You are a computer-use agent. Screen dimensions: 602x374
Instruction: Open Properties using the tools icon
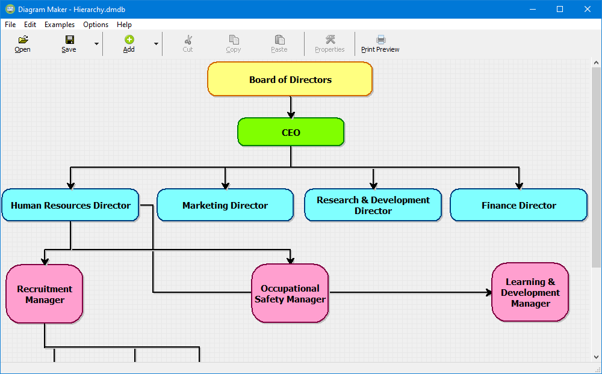coord(330,40)
